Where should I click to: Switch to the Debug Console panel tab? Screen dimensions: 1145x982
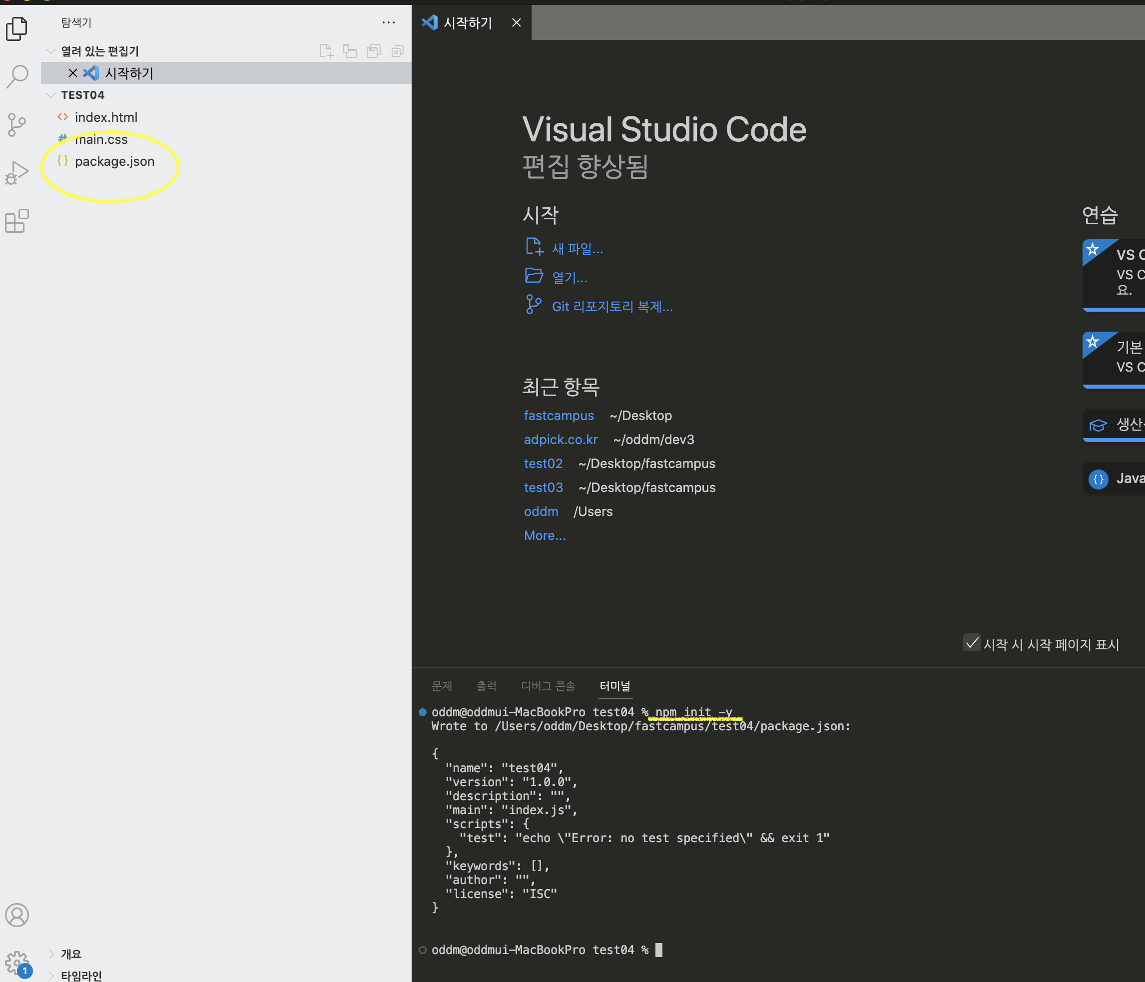pos(548,686)
